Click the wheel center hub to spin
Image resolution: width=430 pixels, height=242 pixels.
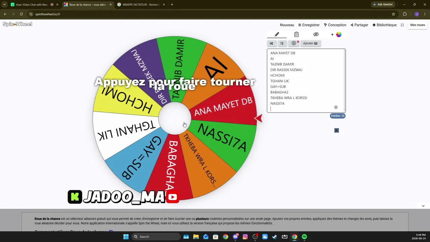(175, 118)
